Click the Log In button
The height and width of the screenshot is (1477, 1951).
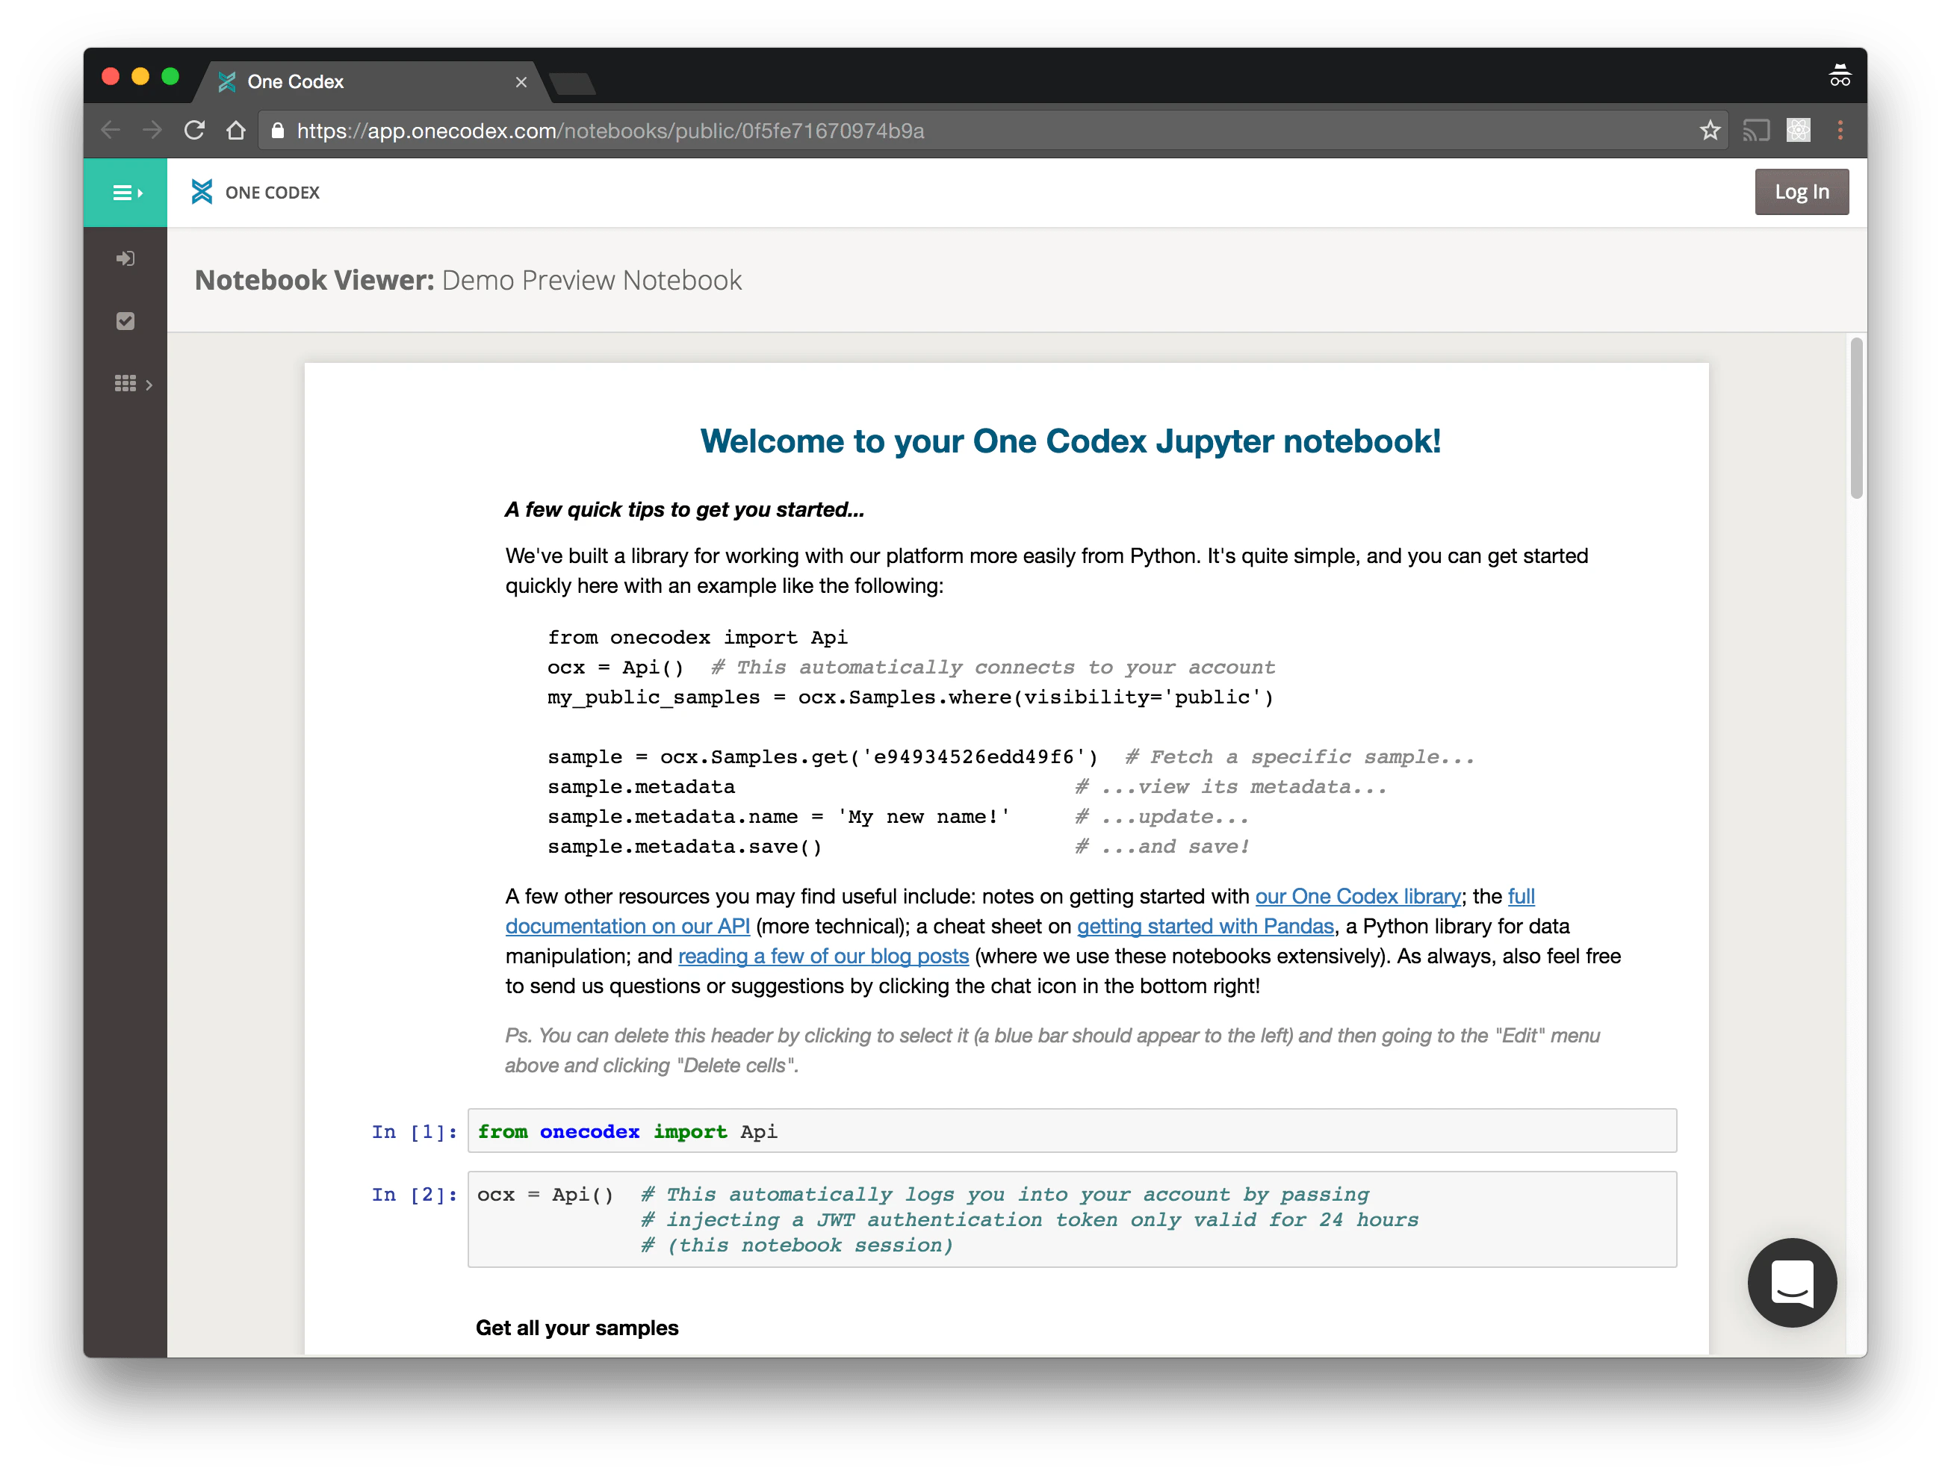(1801, 191)
